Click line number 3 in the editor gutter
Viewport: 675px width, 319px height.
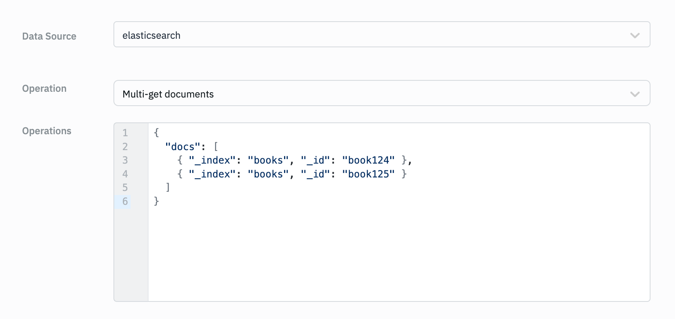coord(125,160)
